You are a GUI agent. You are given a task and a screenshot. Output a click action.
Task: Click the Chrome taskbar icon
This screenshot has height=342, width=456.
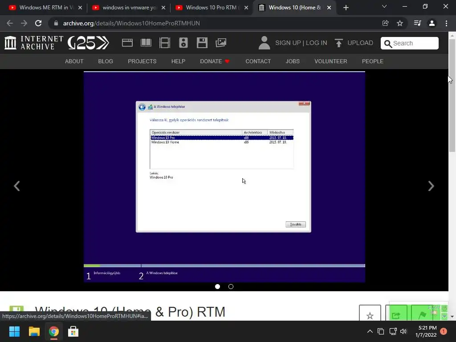coord(53,331)
